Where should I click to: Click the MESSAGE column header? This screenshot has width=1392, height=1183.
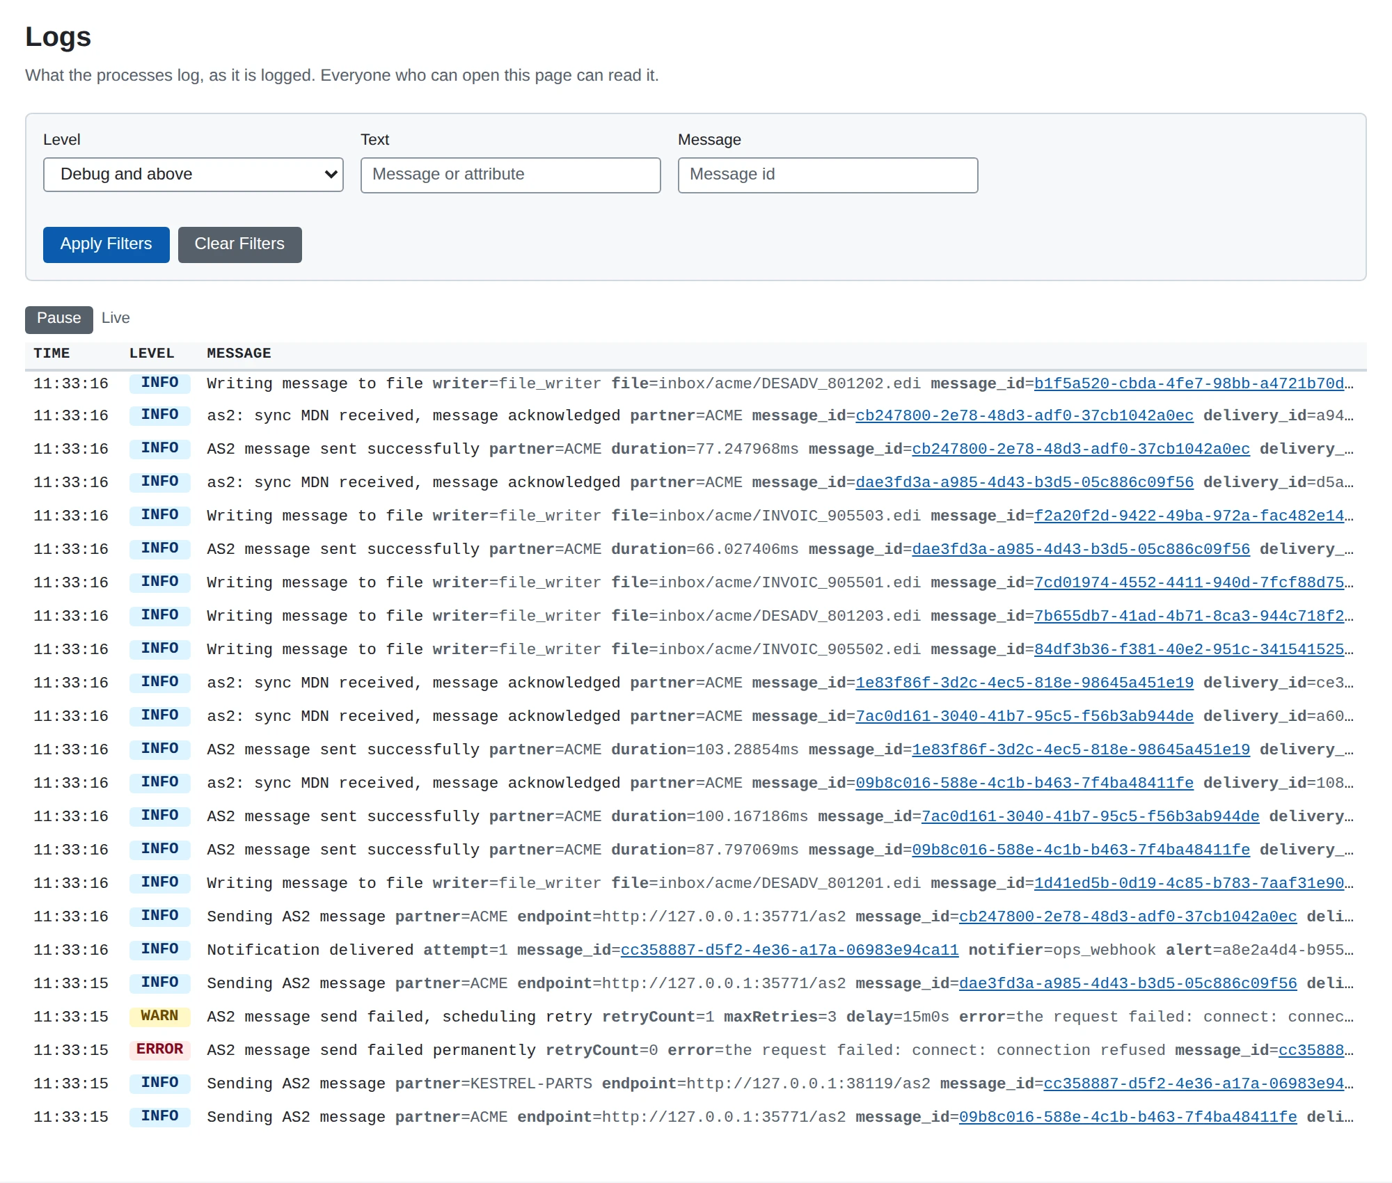pyautogui.click(x=239, y=354)
